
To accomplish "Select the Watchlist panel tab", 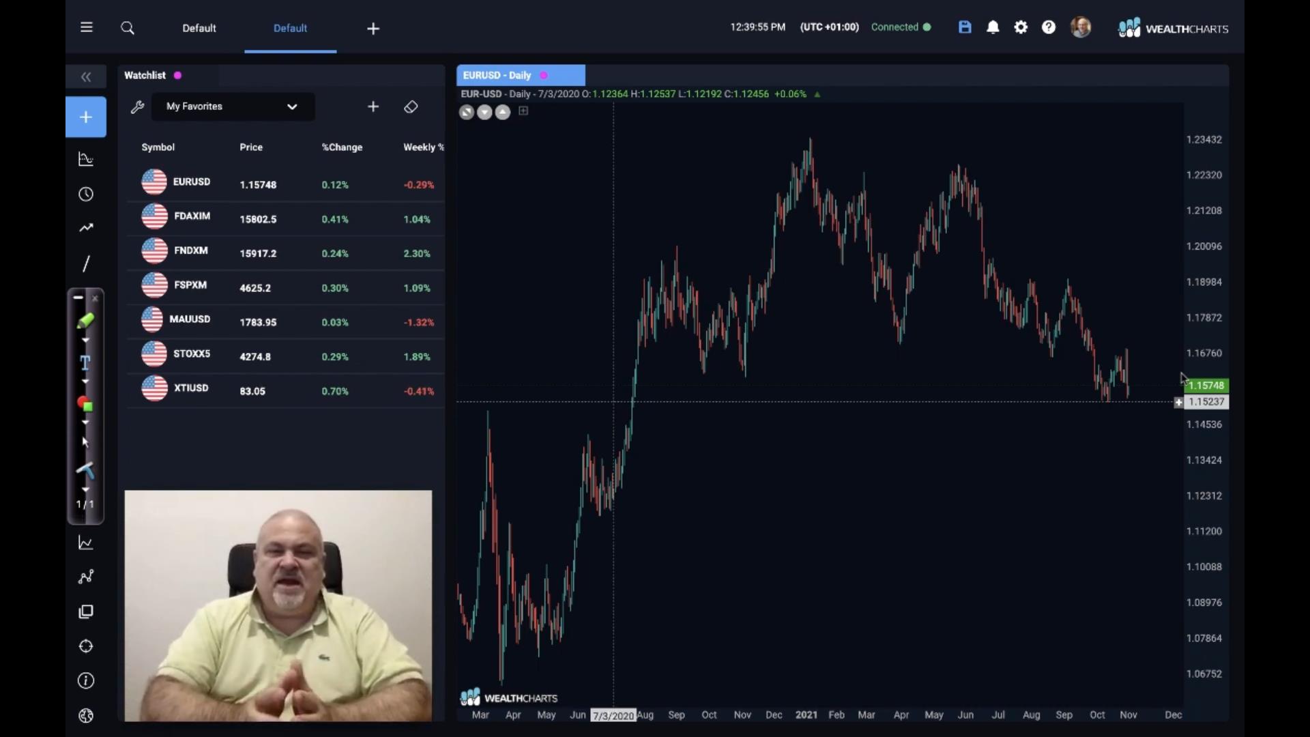I will click(145, 75).
